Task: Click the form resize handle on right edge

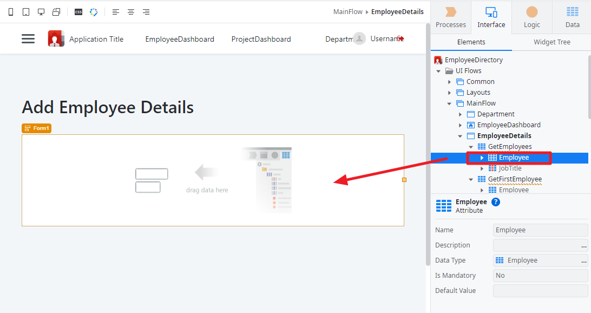Action: click(404, 180)
